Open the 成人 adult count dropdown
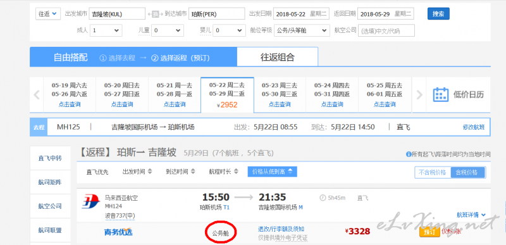 106,30
